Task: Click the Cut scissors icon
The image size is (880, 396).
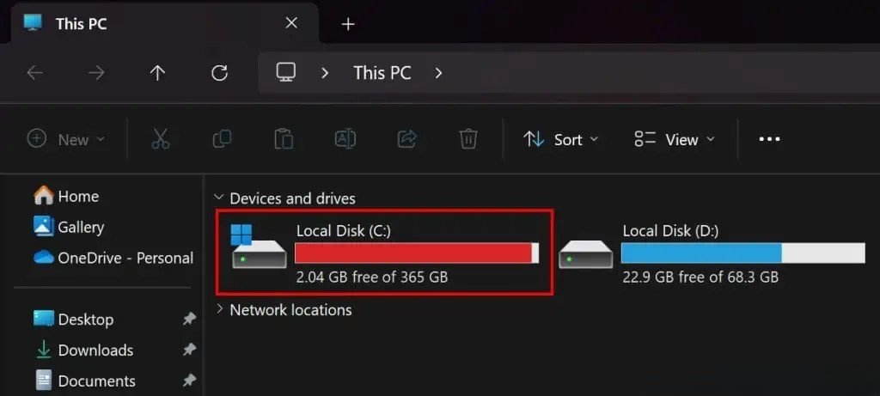Action: (x=161, y=139)
